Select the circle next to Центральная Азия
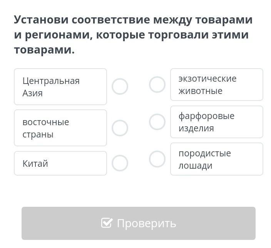271x248 pixels. pos(120,87)
